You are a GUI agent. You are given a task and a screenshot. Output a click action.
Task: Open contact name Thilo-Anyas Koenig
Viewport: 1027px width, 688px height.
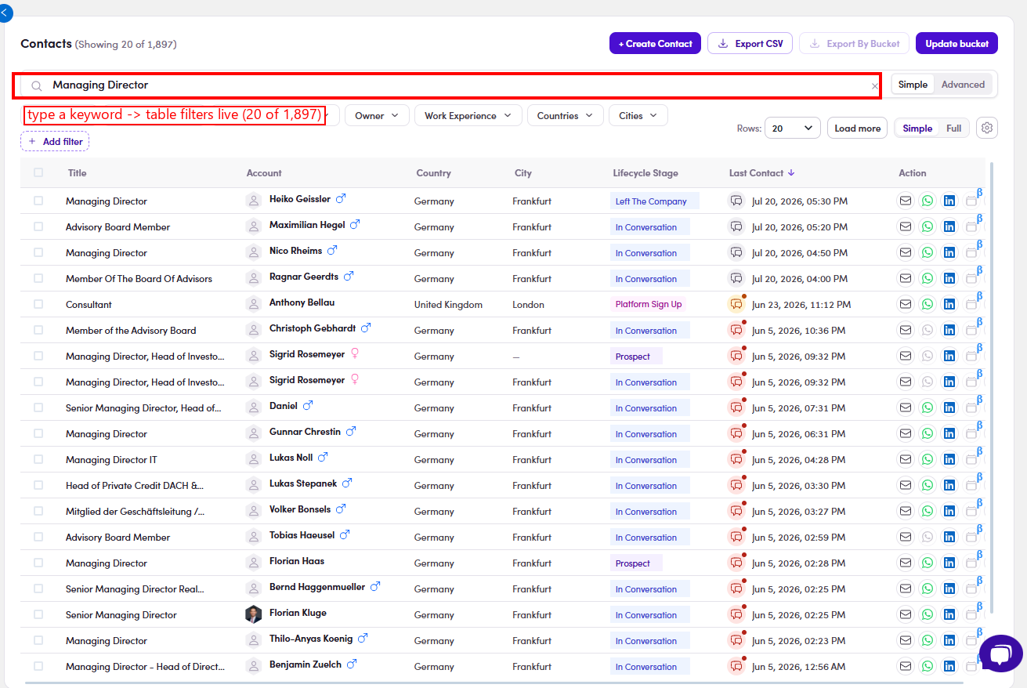(311, 639)
